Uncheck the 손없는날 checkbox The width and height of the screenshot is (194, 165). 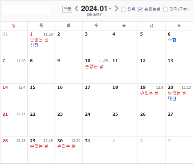(x=140, y=9)
